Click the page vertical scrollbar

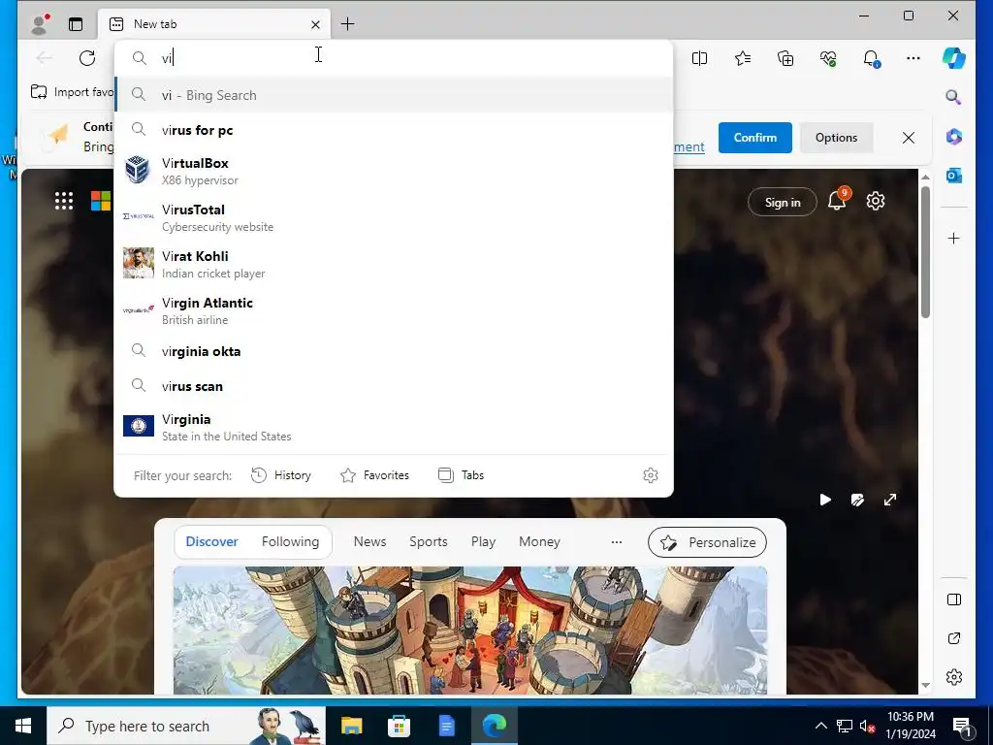pyautogui.click(x=925, y=252)
